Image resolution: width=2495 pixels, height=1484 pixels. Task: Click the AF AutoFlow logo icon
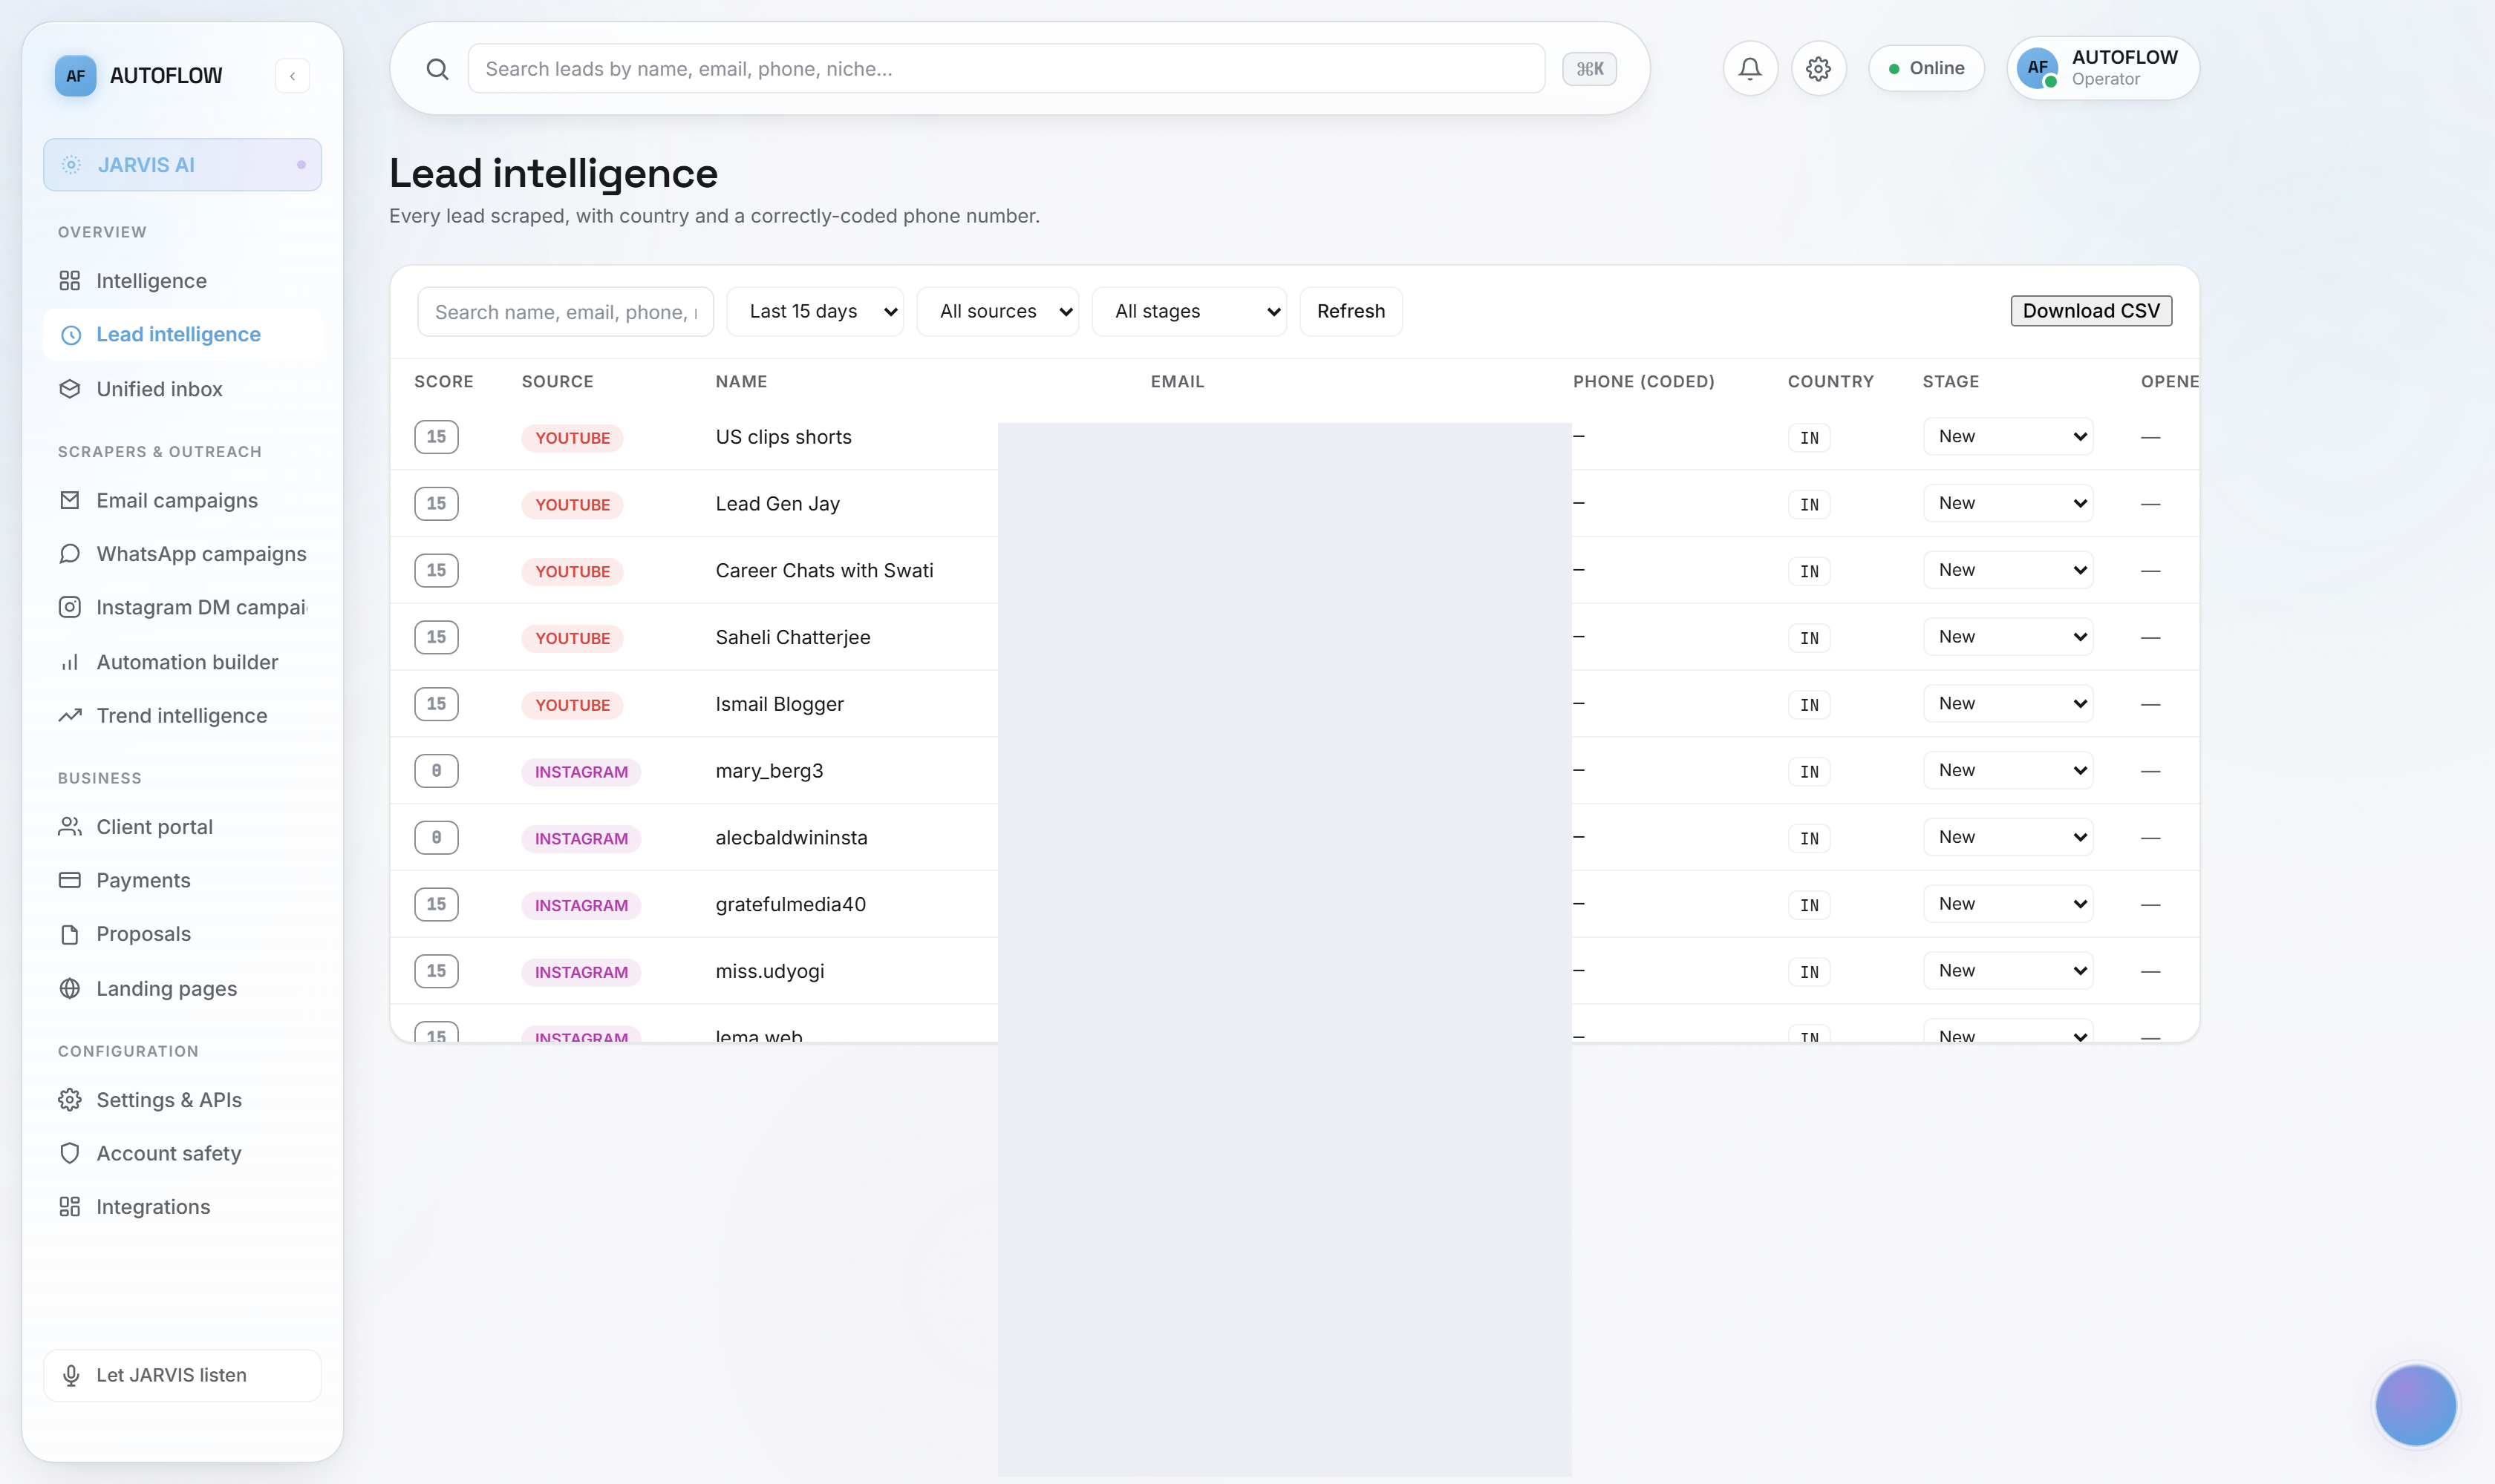click(x=75, y=76)
